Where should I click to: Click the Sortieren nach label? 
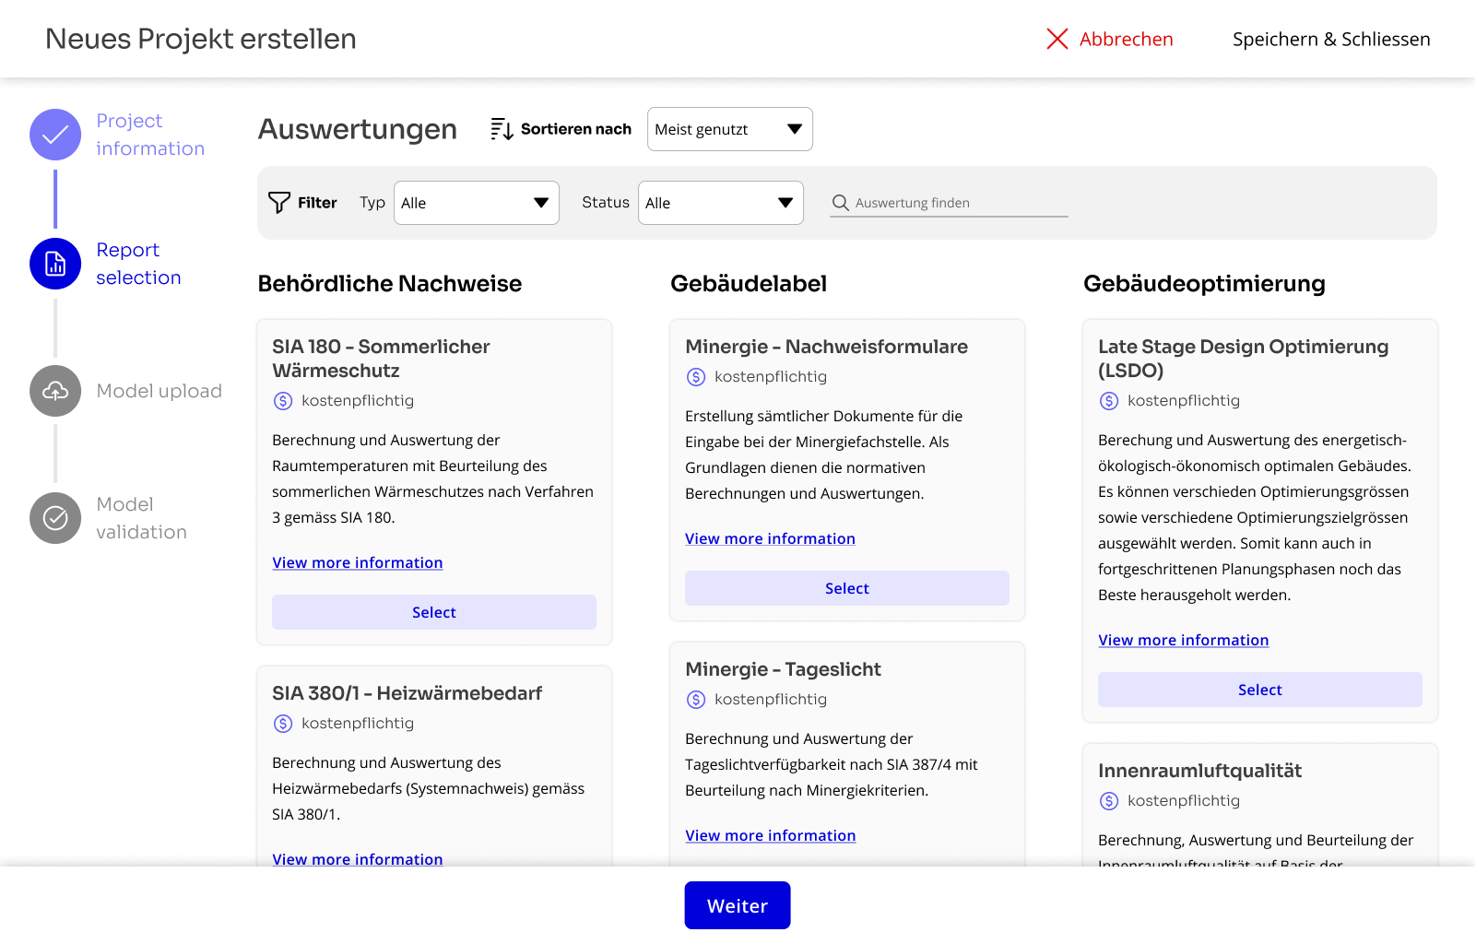coord(576,129)
